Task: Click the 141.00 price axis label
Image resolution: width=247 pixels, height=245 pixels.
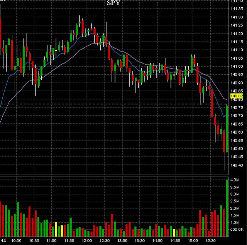Action: (237, 66)
